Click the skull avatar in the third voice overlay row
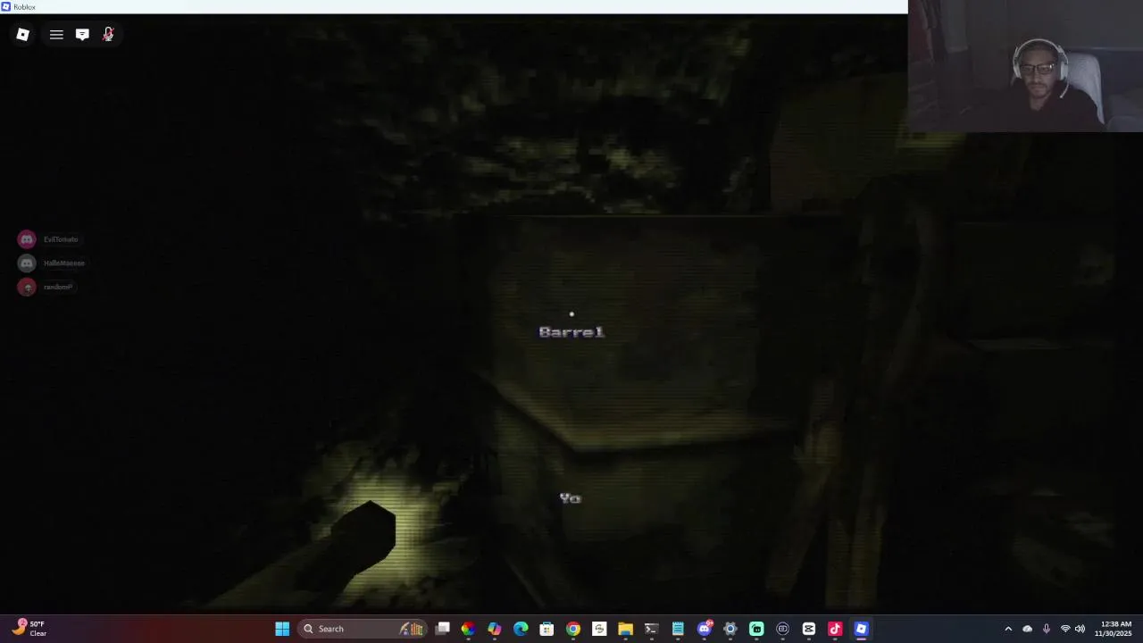 pos(27,288)
